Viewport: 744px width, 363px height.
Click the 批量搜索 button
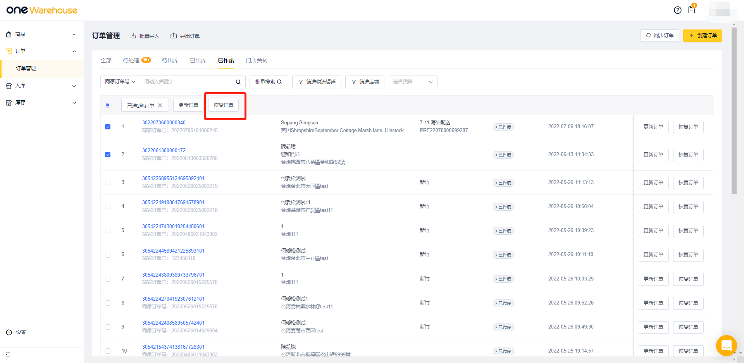click(269, 82)
